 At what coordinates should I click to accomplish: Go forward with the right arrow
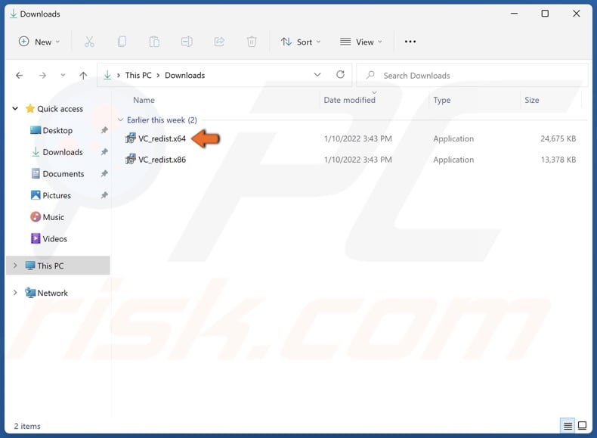42,76
